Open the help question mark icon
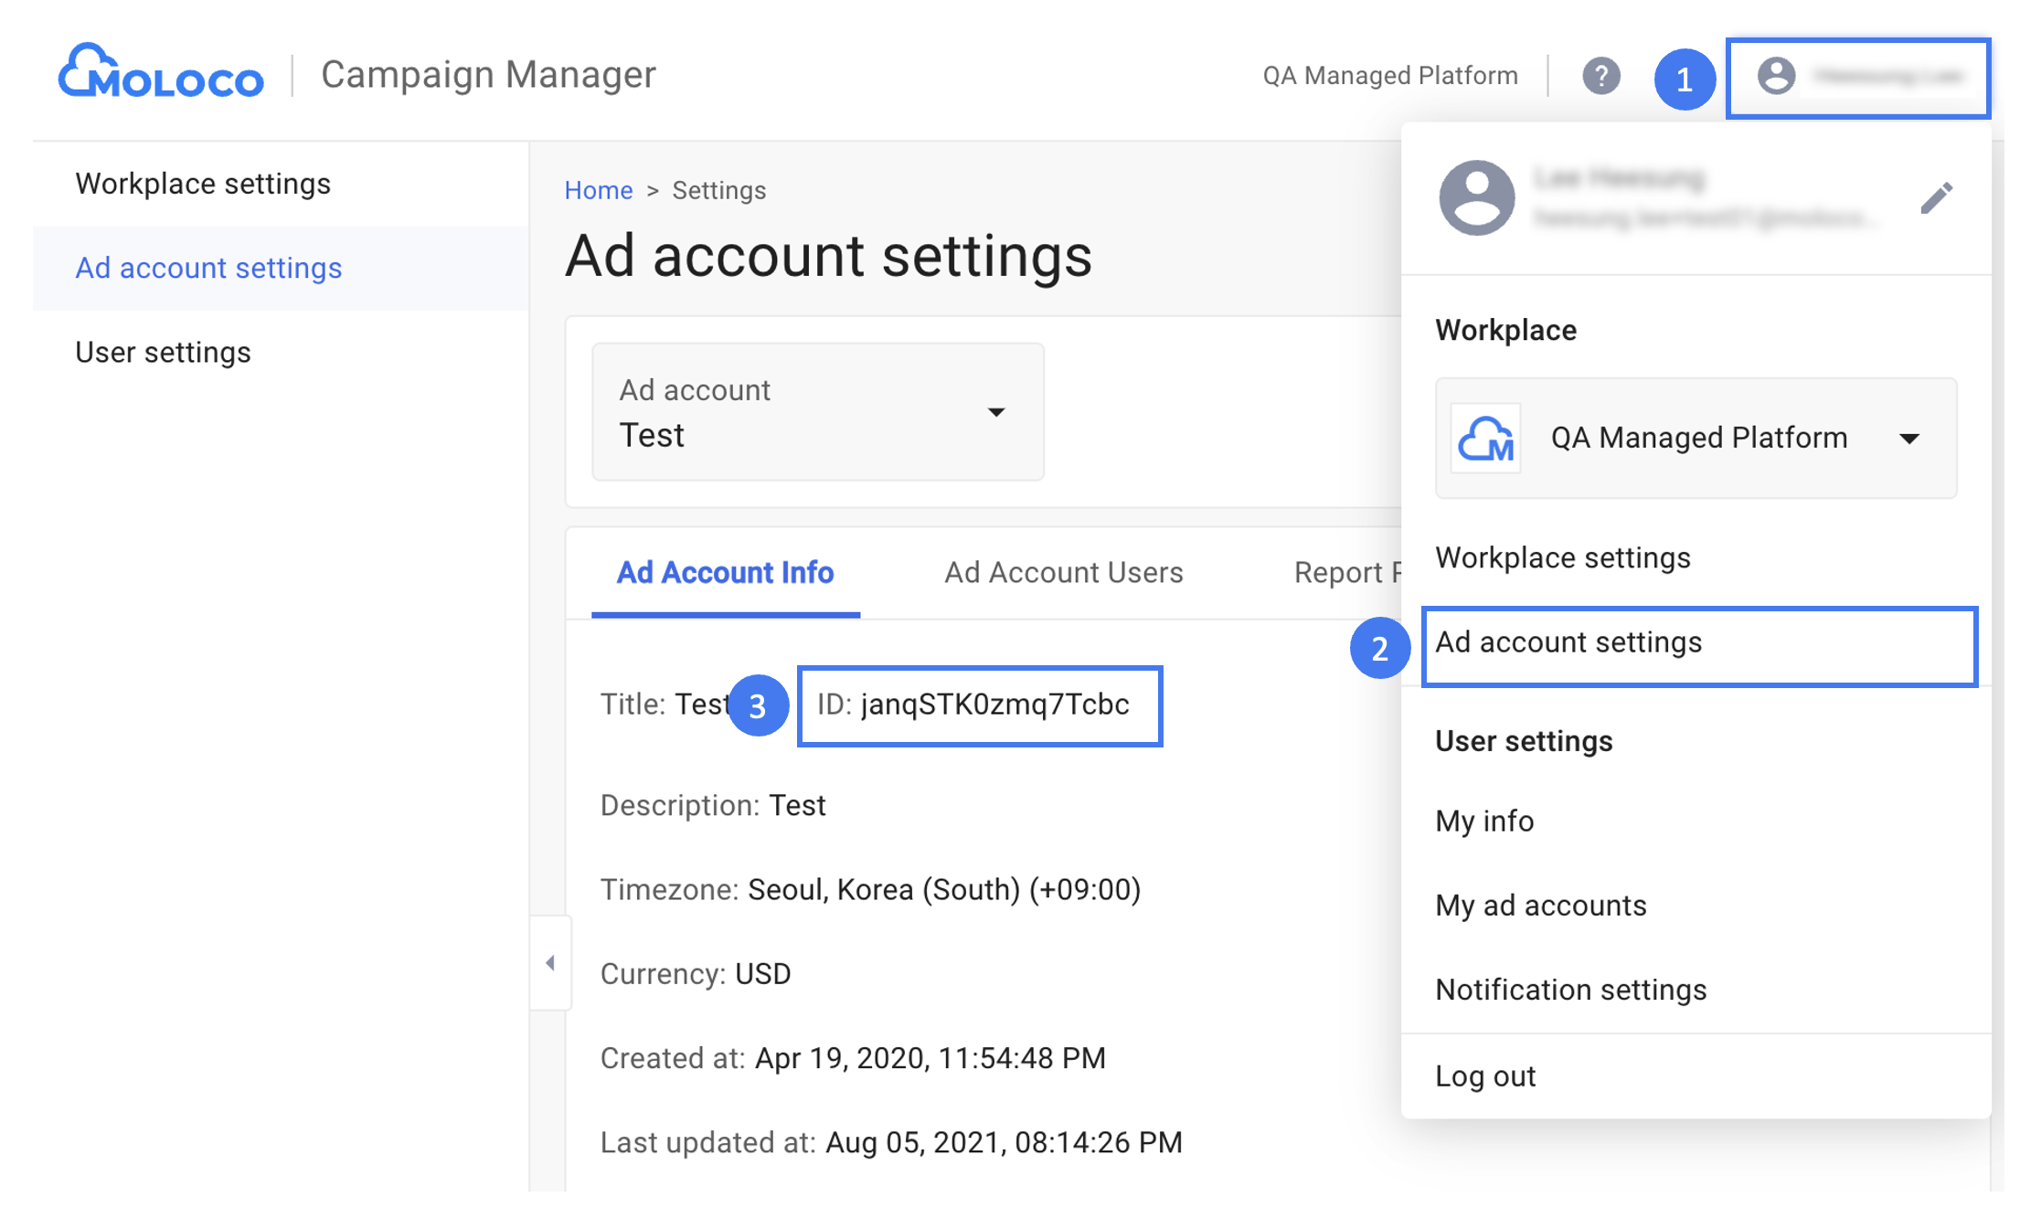2020x1208 pixels. [1601, 75]
